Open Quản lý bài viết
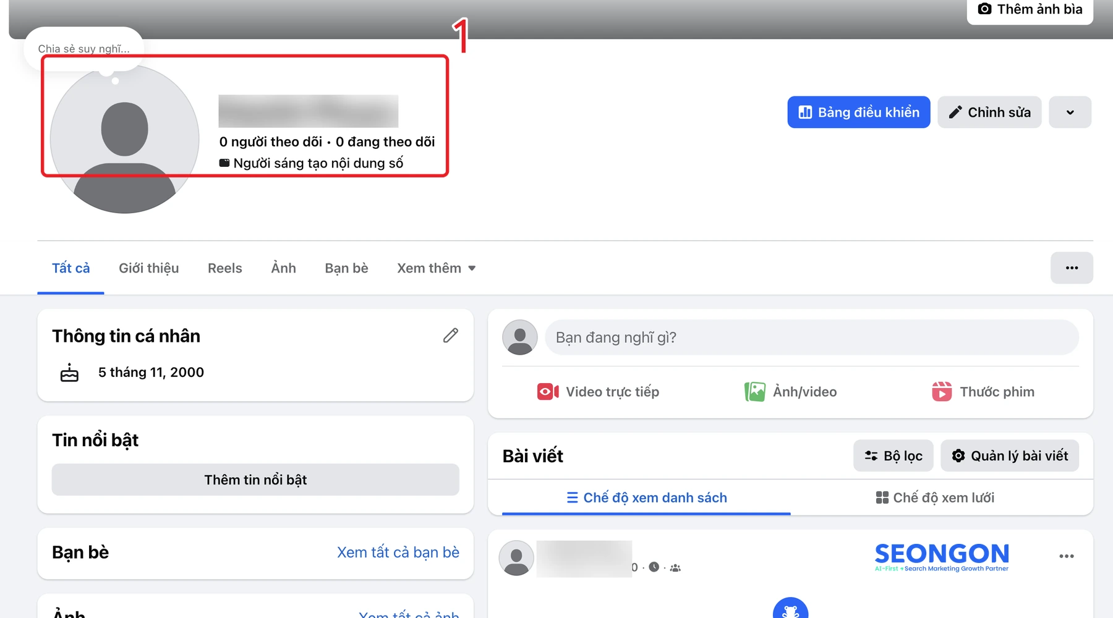 tap(1010, 455)
